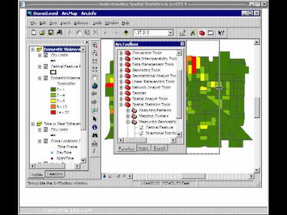287x215 pixels.
Task: Go back to previous extent arrow
Action: click(x=94, y=94)
